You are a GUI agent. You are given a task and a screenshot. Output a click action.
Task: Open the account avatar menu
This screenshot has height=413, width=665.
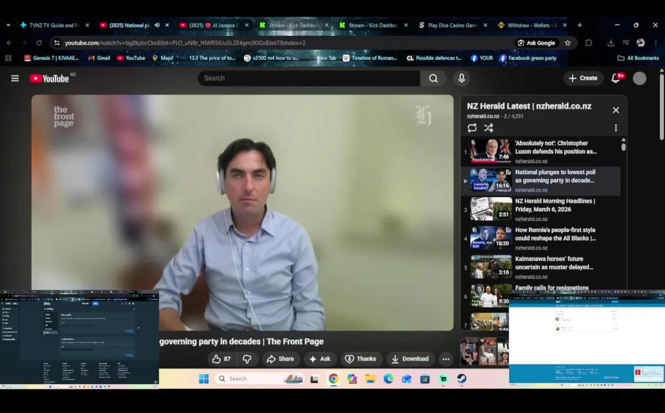pos(640,78)
